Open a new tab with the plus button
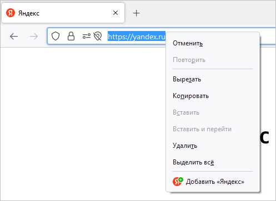 pyautogui.click(x=137, y=13)
